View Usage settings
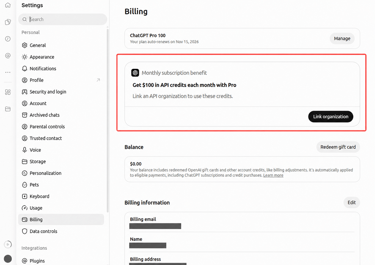 tap(61, 208)
